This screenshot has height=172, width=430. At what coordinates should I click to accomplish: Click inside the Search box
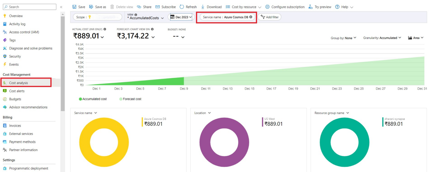click(x=29, y=6)
